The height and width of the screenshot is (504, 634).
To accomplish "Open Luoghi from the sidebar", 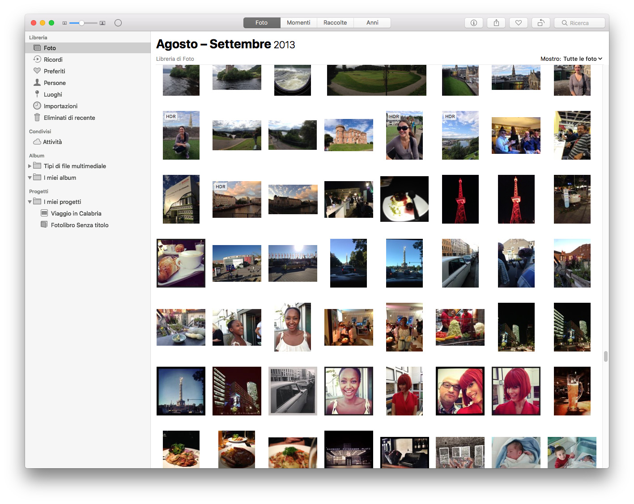I will pos(53,94).
